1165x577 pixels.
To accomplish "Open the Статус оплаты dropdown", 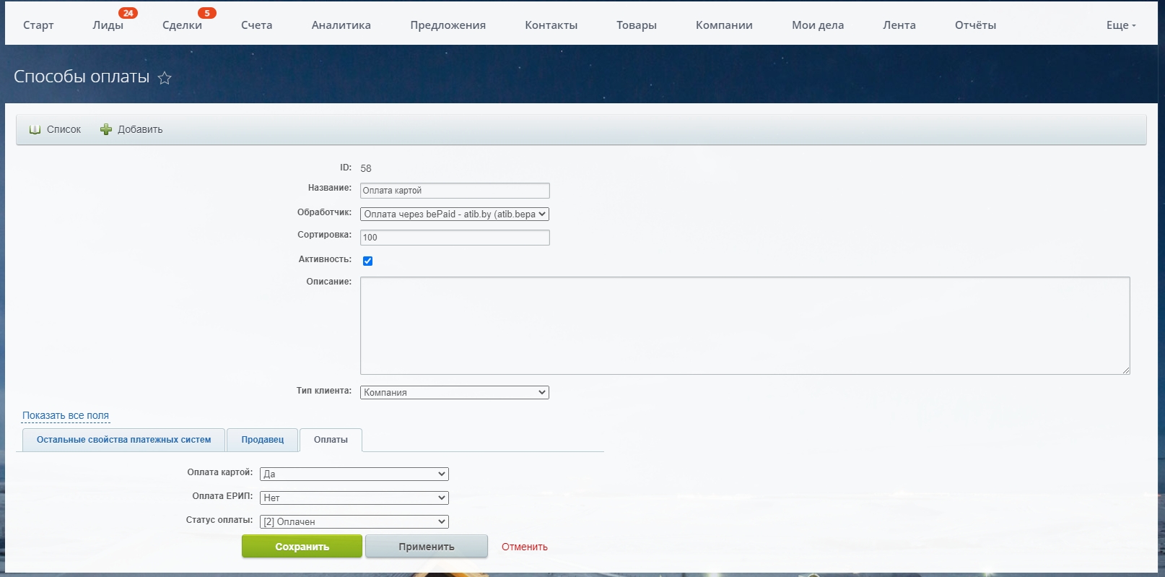I will pos(354,522).
